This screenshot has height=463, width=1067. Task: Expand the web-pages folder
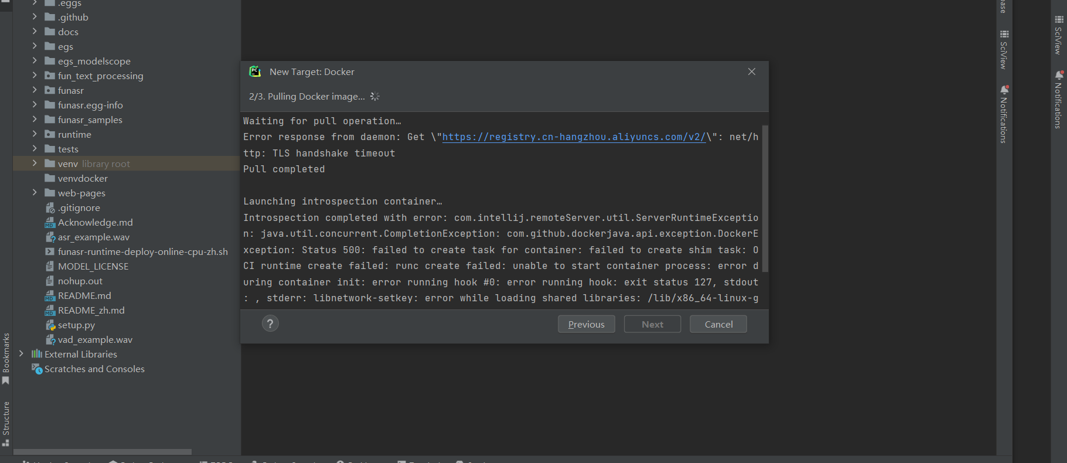click(35, 193)
